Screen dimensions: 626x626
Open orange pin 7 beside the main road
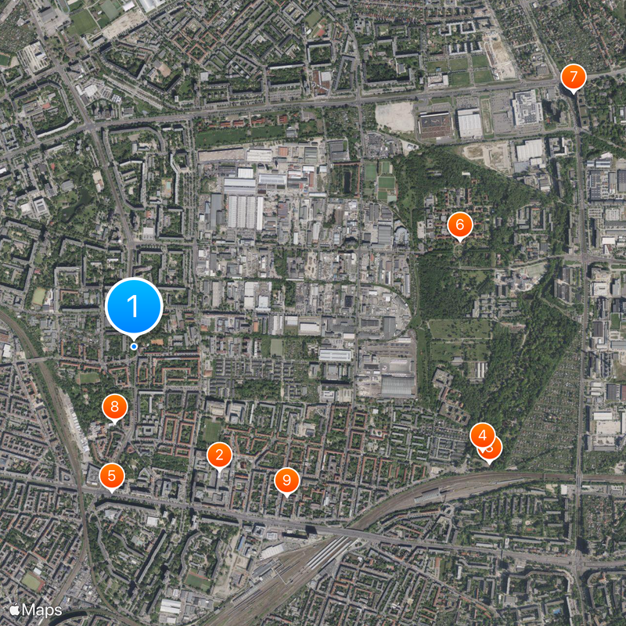574,77
